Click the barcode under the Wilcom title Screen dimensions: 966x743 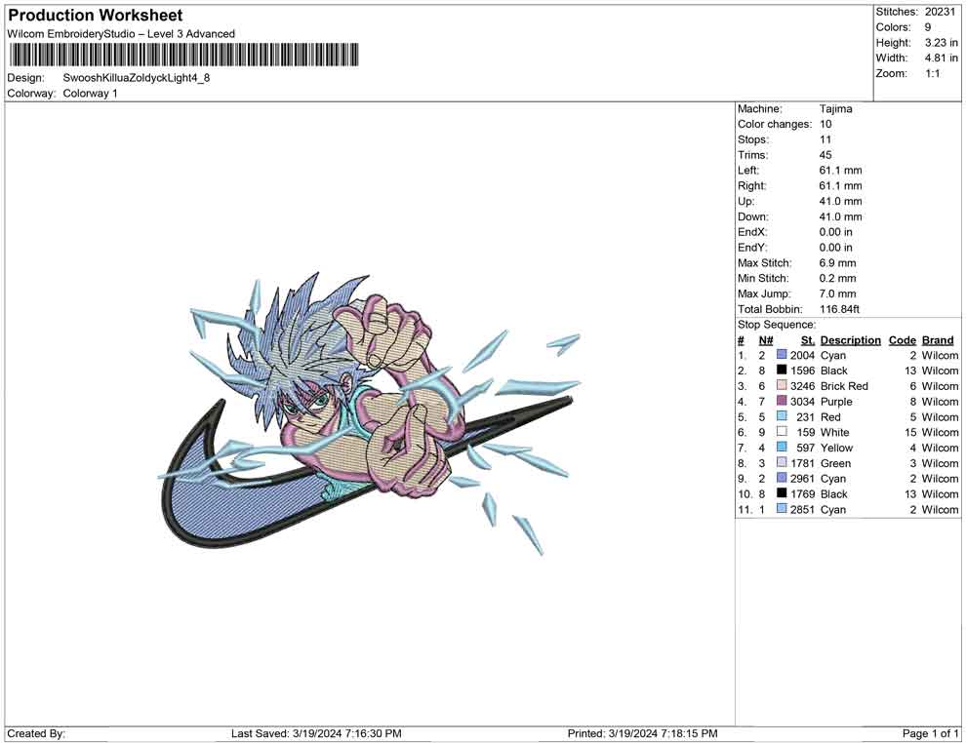183,55
